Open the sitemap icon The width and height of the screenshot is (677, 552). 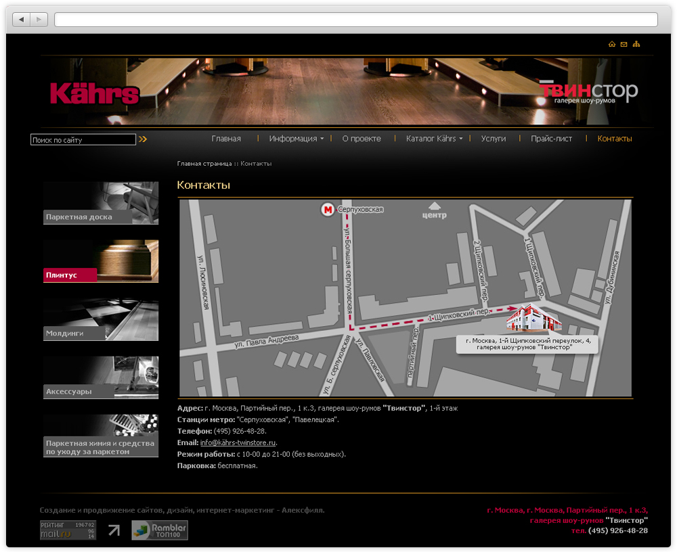[636, 44]
